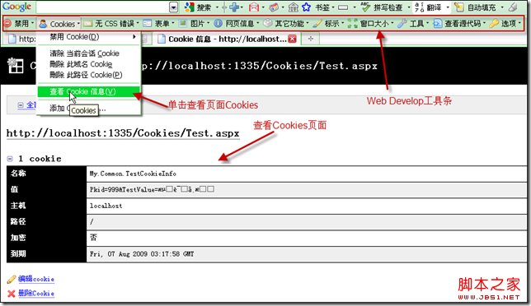
Task: Open the 禁用 Cookie(D) submenu
Action: (x=89, y=37)
